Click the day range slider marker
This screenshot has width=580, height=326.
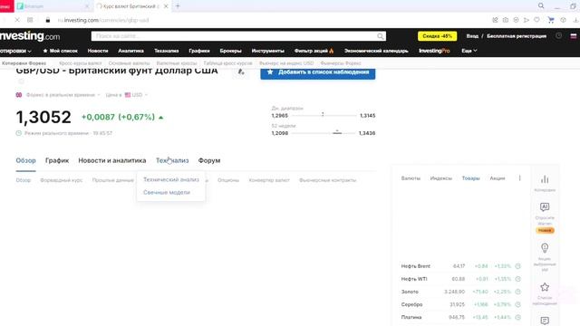tap(323, 115)
